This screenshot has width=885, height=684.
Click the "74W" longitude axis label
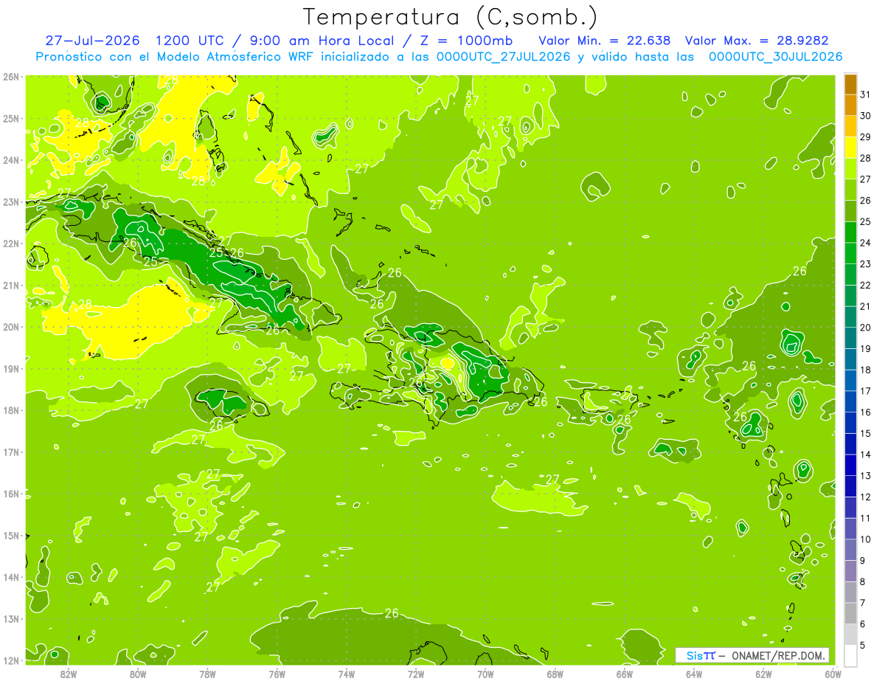(346, 674)
